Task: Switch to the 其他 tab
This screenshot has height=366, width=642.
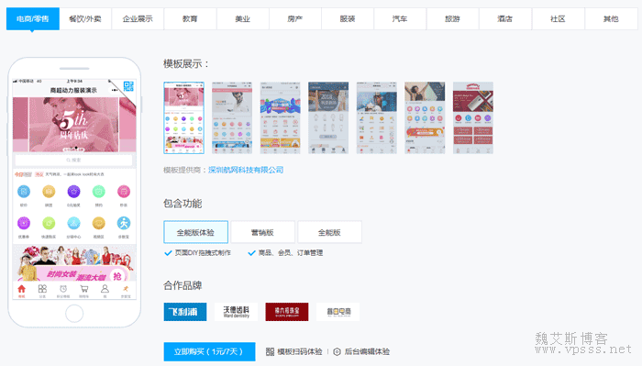Action: tap(611, 19)
